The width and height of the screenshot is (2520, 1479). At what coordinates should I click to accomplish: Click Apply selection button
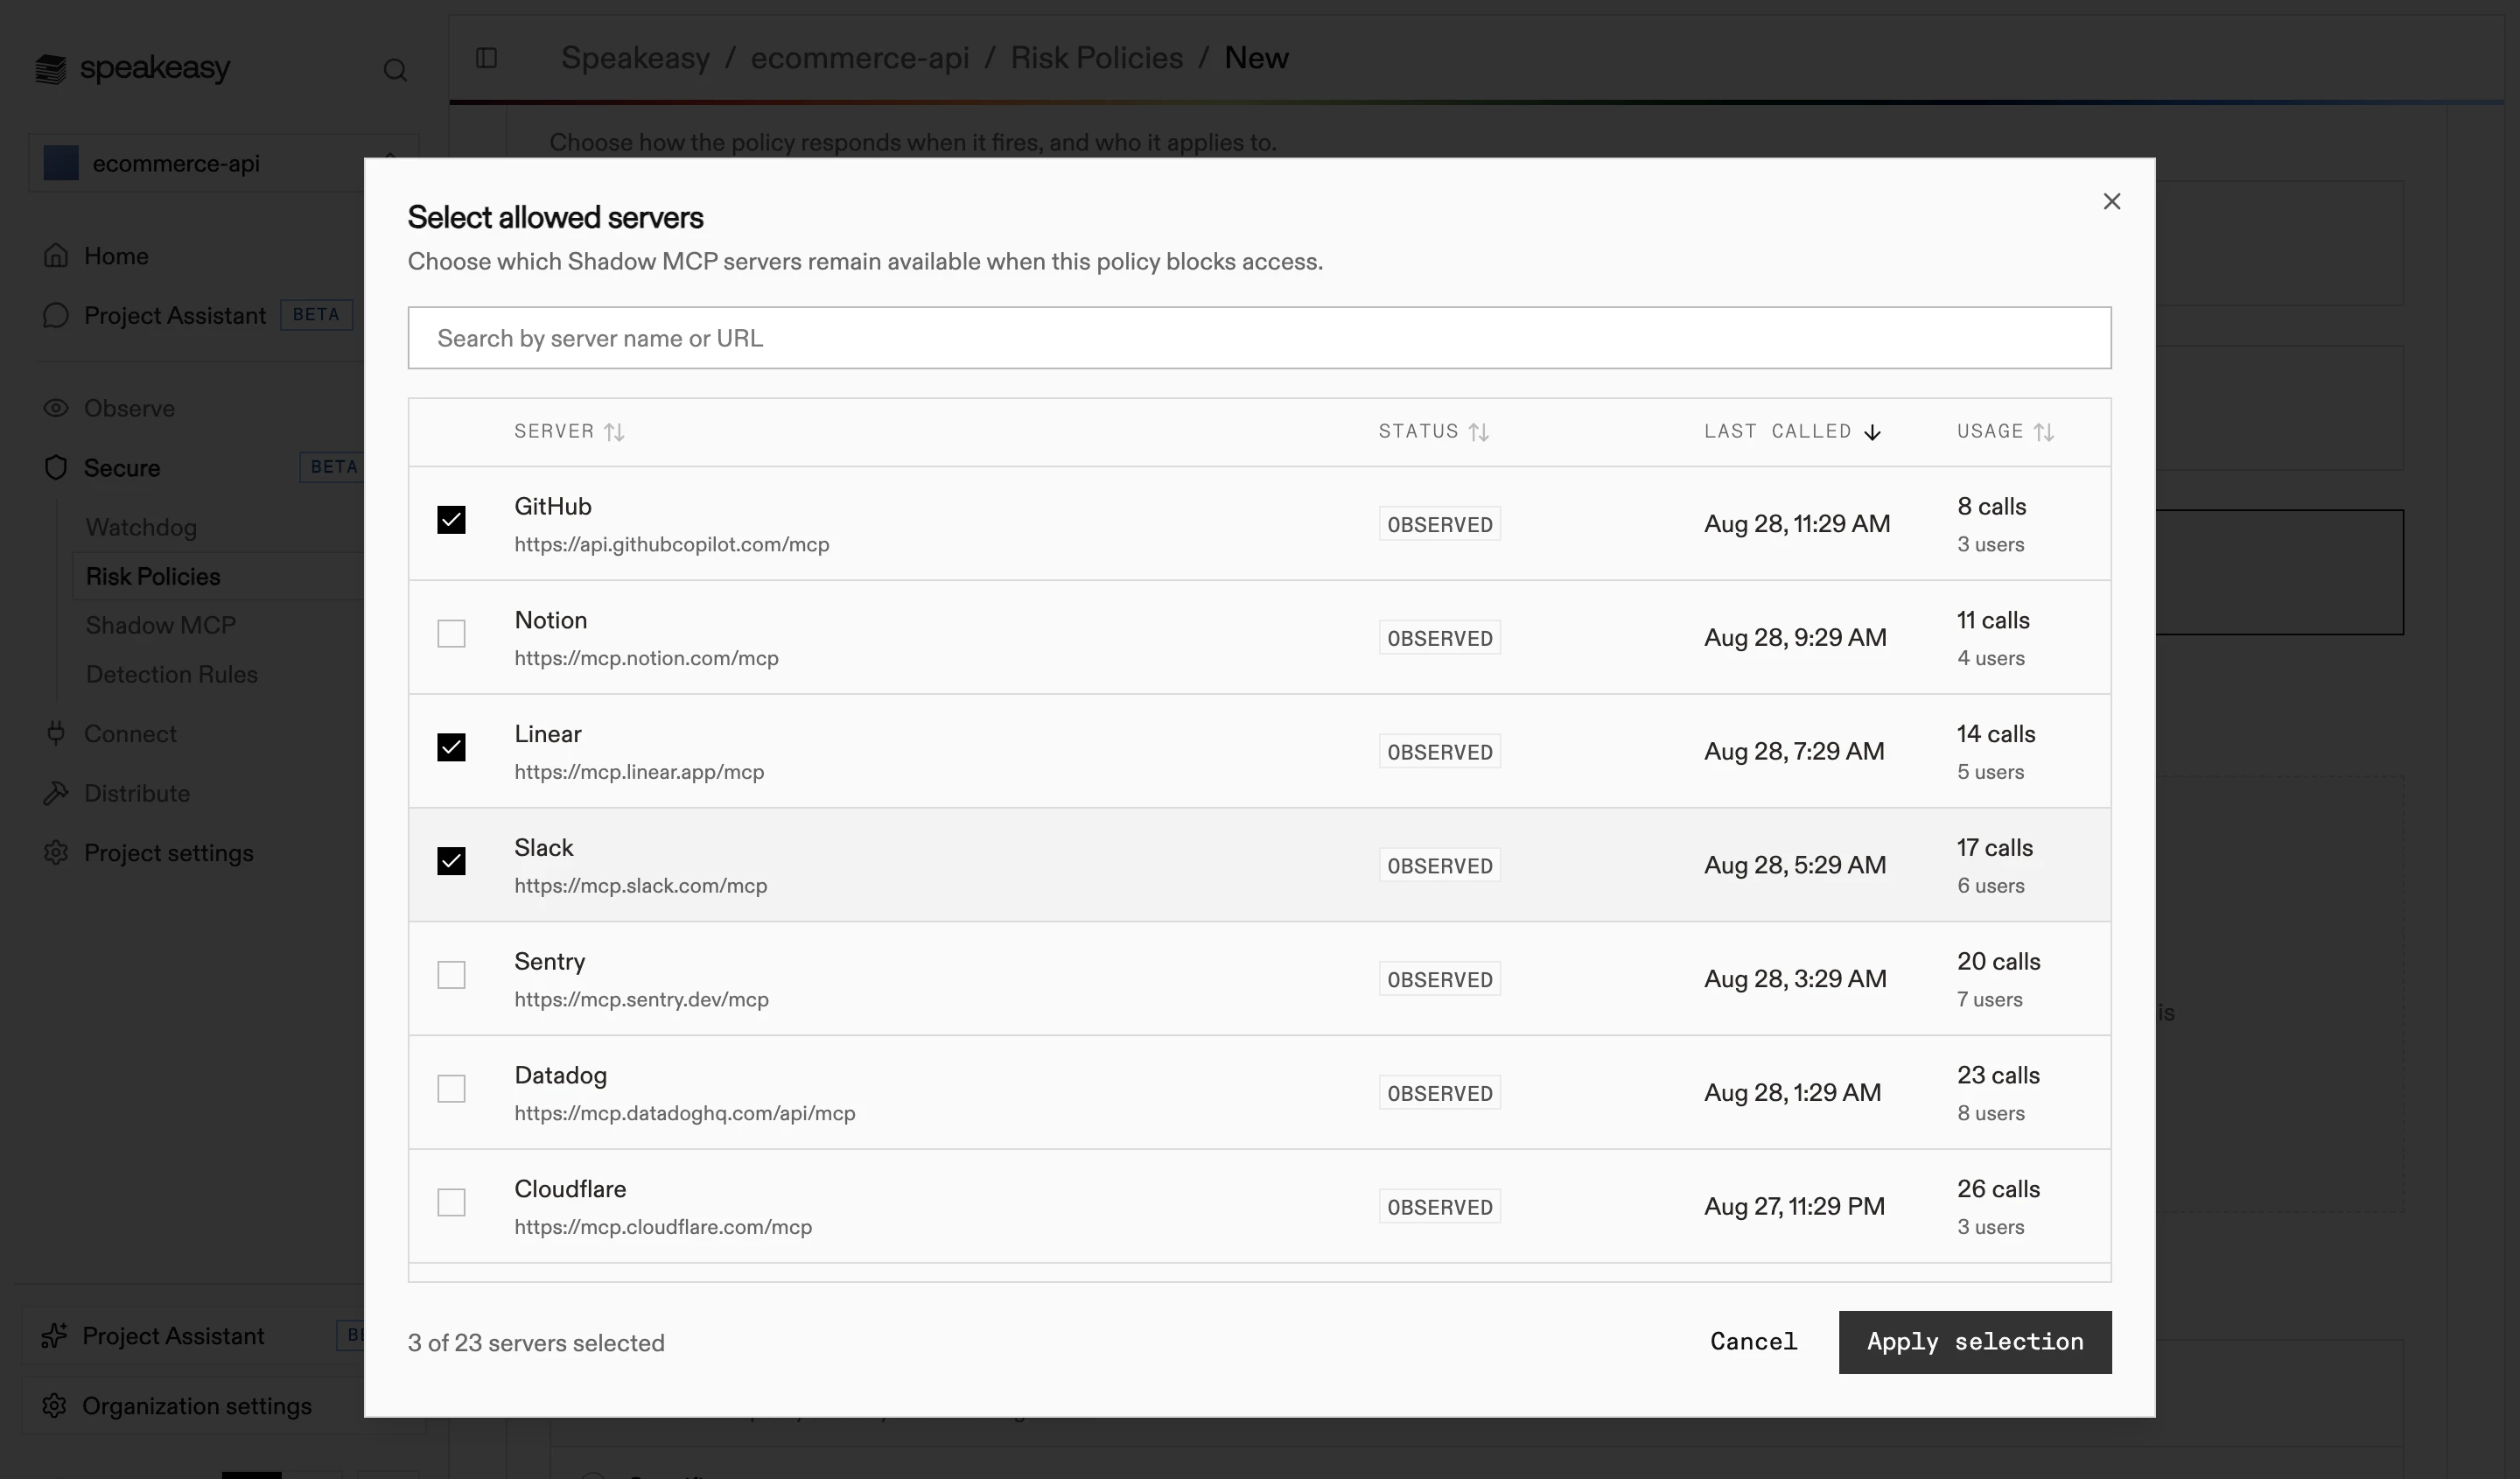coord(1975,1342)
